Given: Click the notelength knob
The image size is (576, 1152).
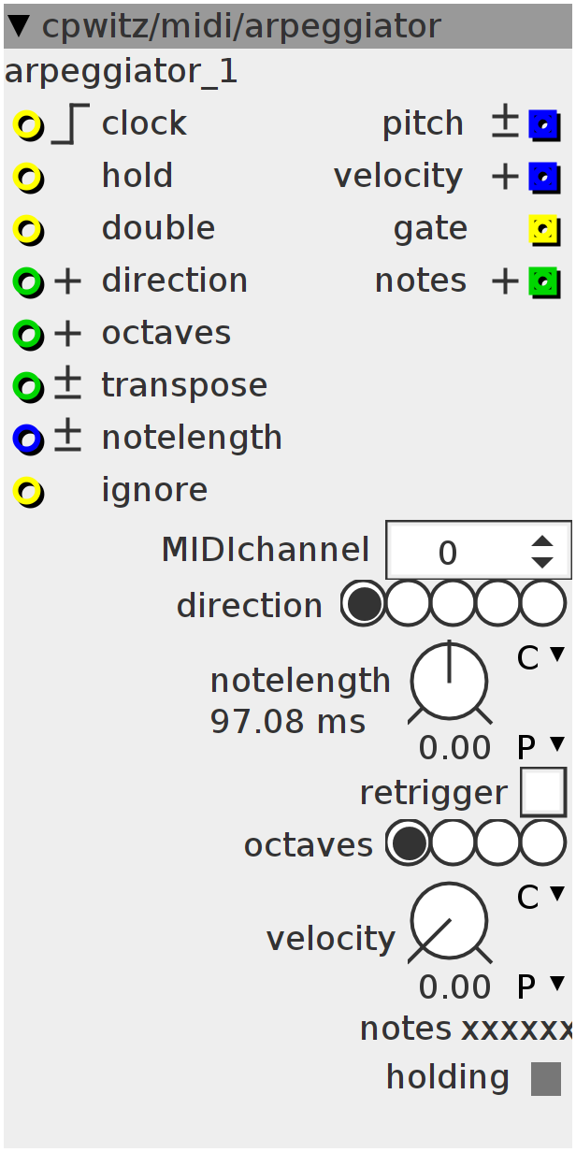Looking at the screenshot, I should tap(449, 682).
